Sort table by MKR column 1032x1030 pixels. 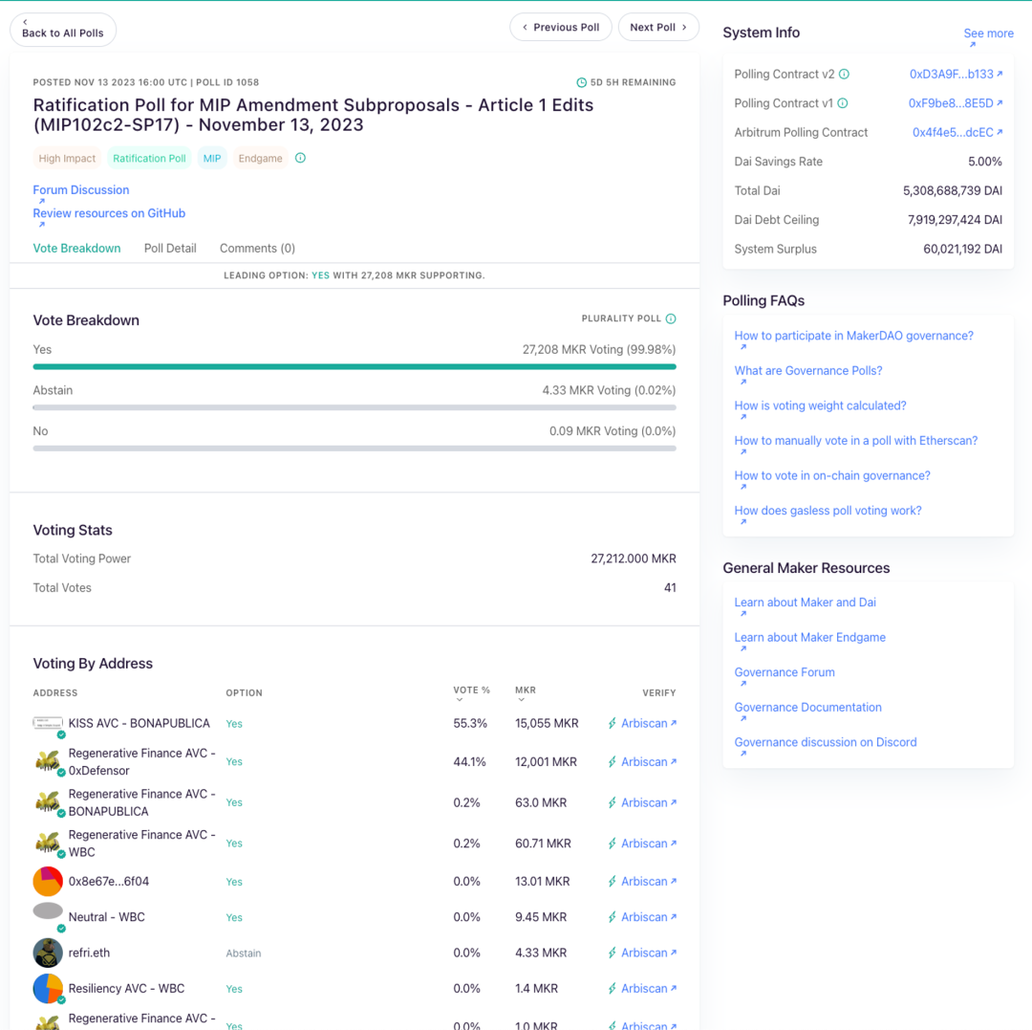point(526,692)
